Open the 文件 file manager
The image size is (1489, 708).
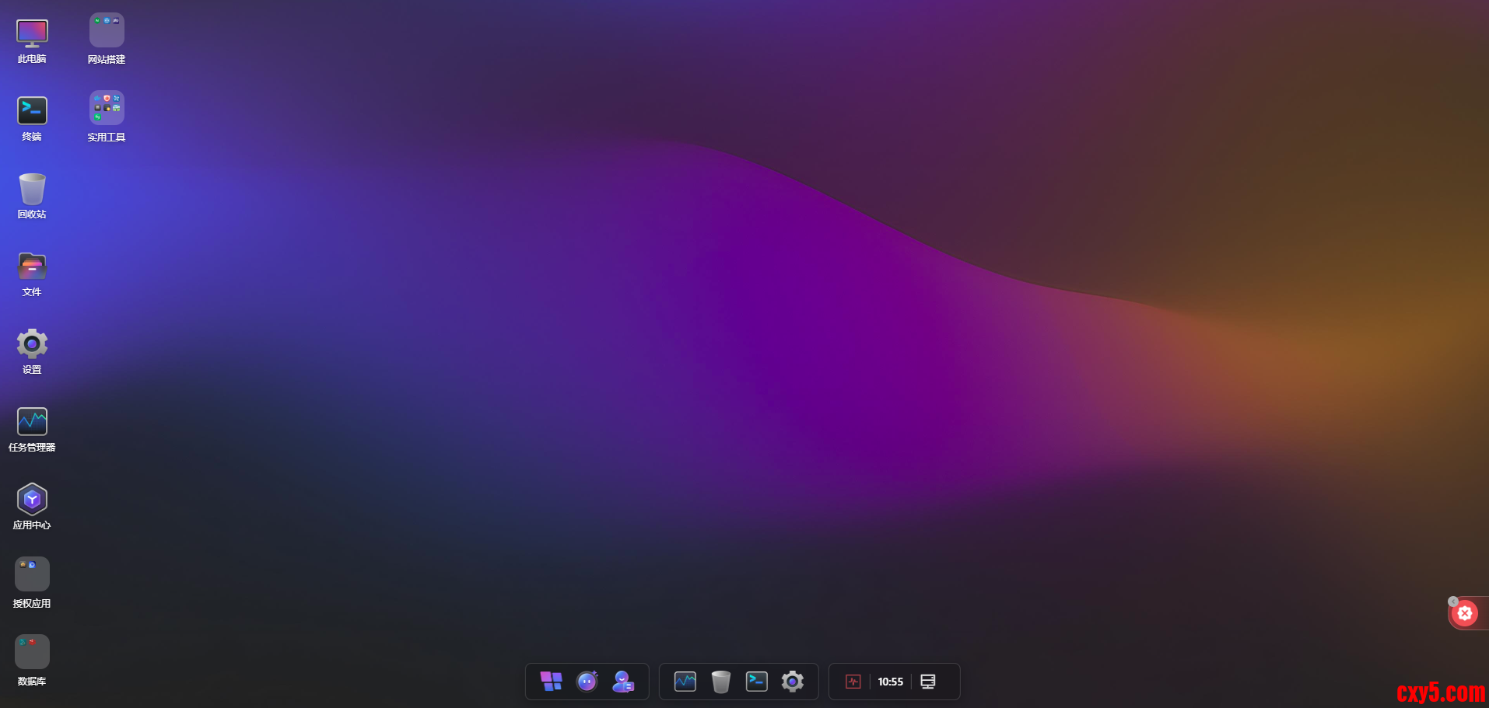31,267
